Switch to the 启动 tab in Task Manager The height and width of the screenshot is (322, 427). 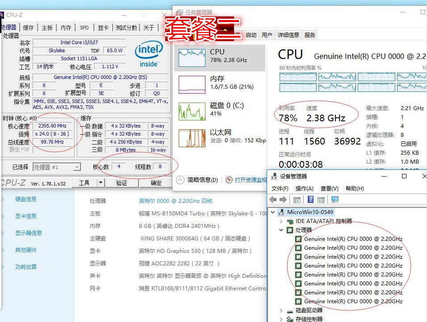pyautogui.click(x=251, y=35)
